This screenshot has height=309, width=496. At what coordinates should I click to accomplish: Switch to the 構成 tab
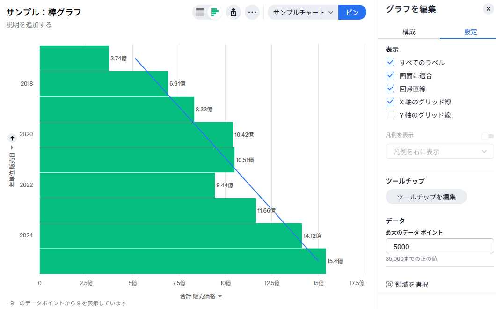coord(408,32)
